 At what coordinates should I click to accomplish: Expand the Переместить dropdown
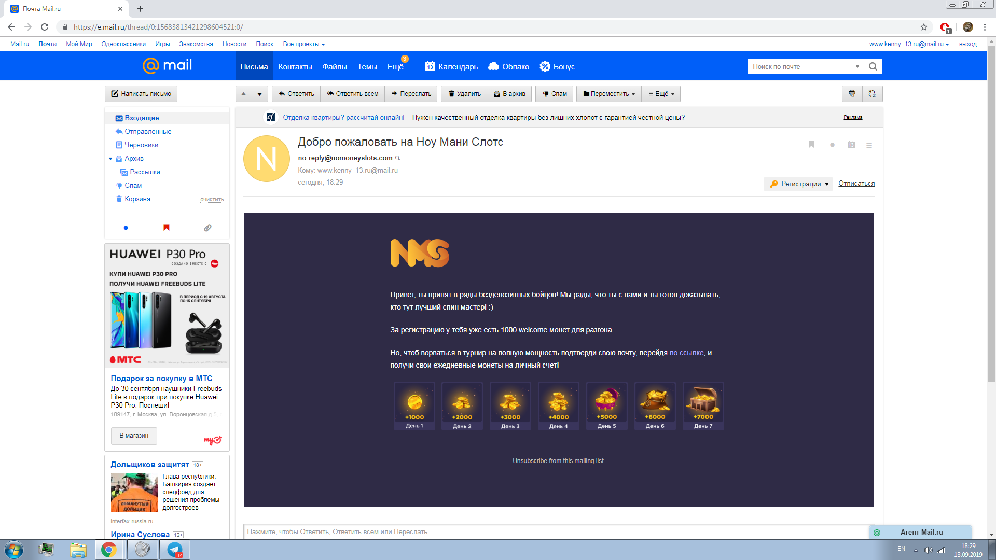click(x=609, y=94)
